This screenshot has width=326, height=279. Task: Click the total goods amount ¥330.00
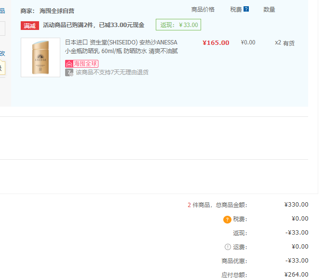click(x=296, y=205)
